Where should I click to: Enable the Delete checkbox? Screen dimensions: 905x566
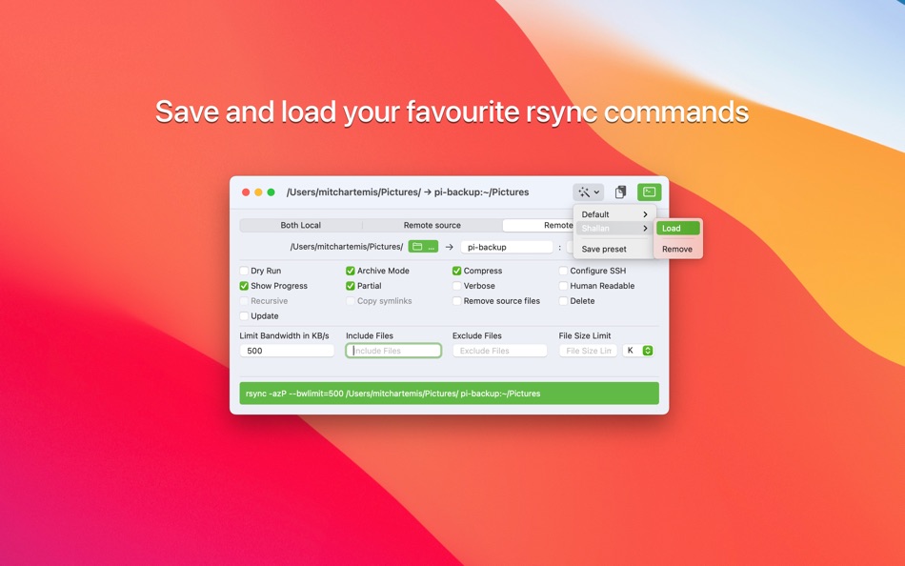[x=563, y=301]
